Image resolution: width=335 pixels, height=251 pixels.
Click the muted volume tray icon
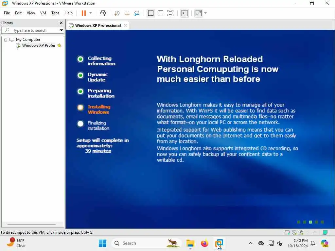(x=280, y=243)
